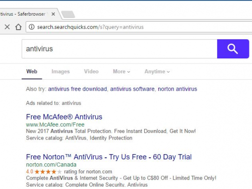This screenshot has width=252, height=189.
Task: Expand the More dropdown
Action: pyautogui.click(x=121, y=72)
